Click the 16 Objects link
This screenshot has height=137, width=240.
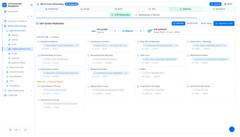pyautogui.click(x=128, y=31)
